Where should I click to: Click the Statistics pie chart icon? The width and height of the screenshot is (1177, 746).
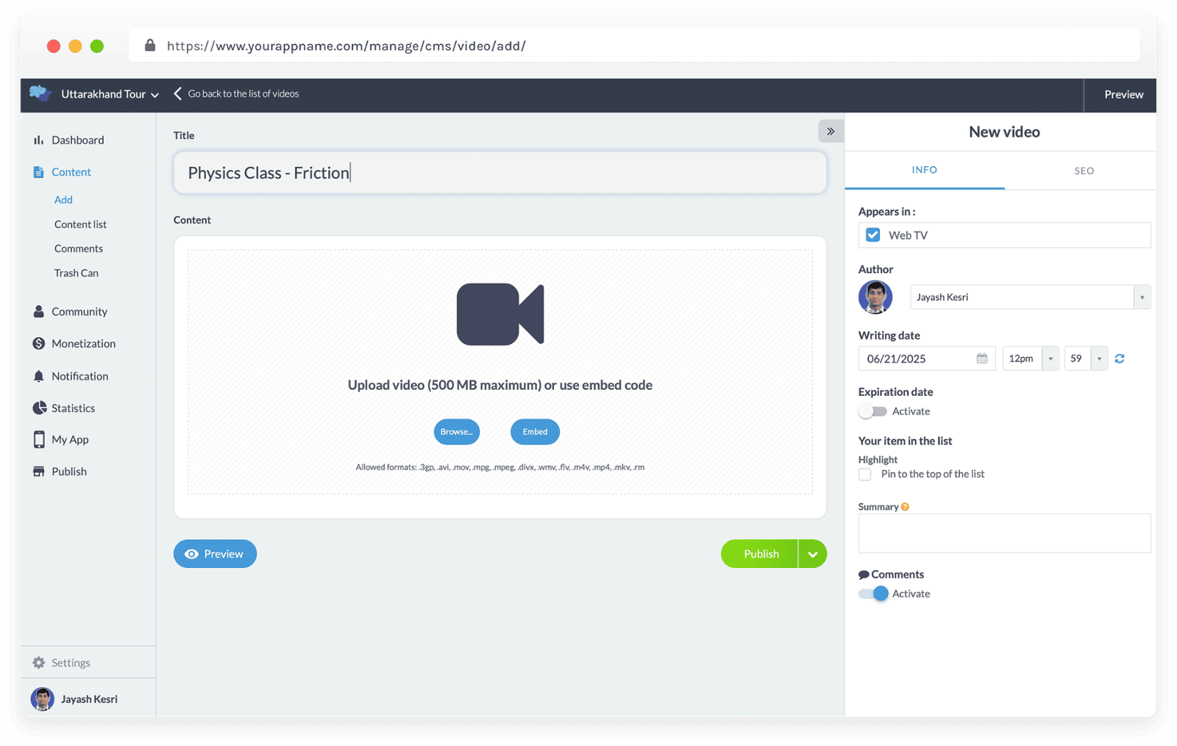tap(39, 408)
